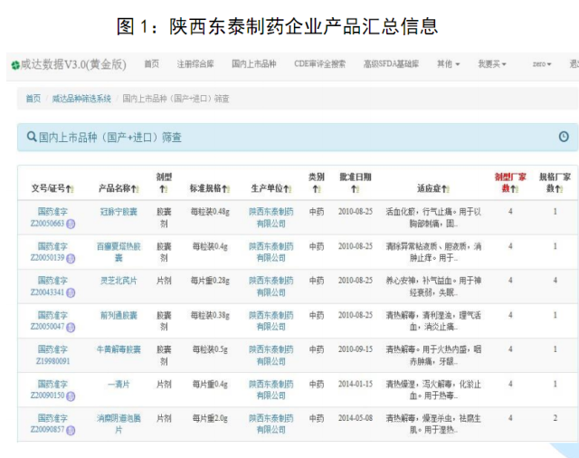Click the round badge next to Z20090857
This screenshot has height=458, width=579.
[71, 430]
